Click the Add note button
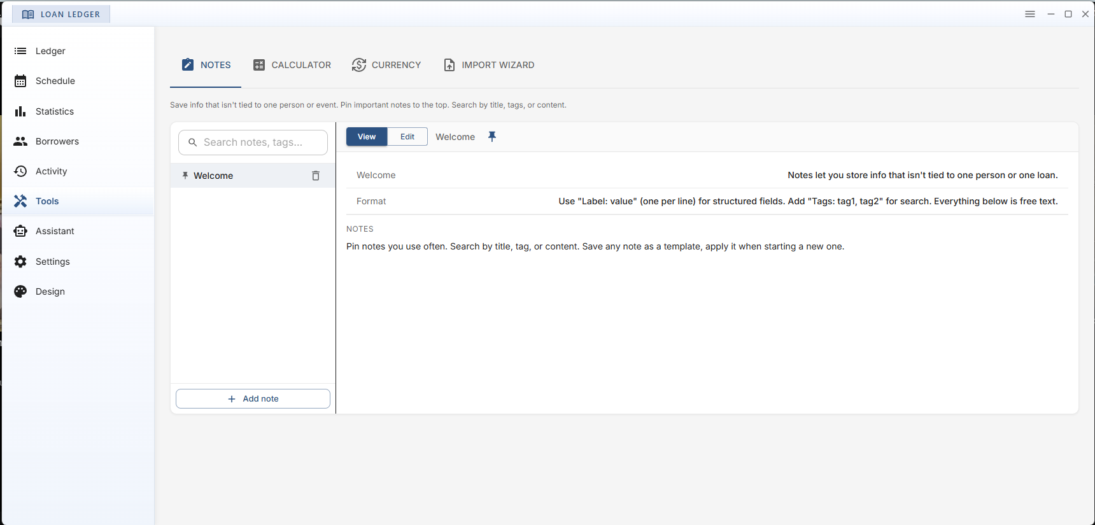The width and height of the screenshot is (1095, 525). click(253, 399)
